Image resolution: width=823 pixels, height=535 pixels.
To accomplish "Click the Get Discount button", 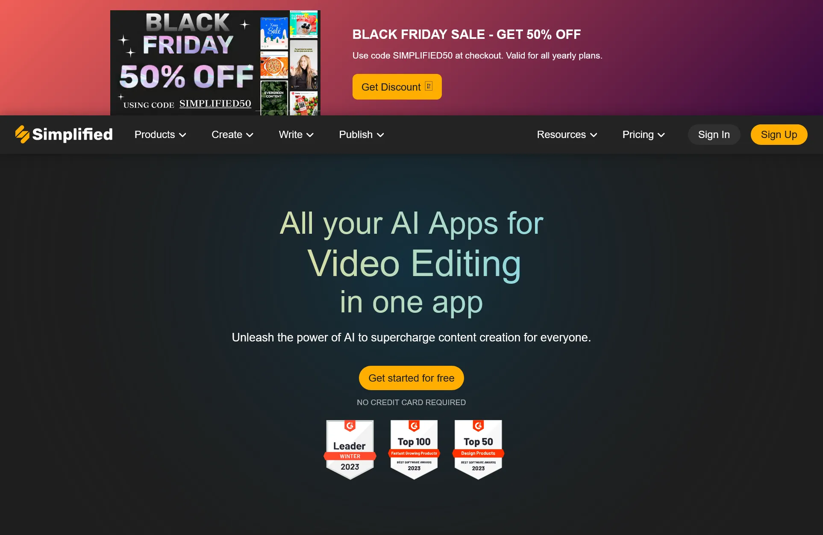I will (x=397, y=87).
